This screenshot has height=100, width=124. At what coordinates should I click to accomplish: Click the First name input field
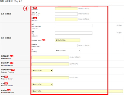[66, 9]
